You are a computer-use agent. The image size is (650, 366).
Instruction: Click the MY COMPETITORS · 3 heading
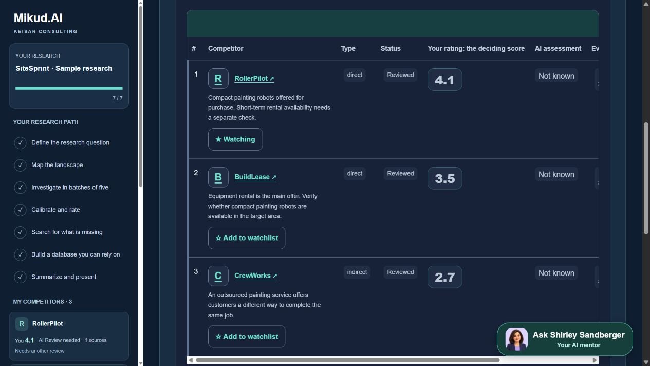pyautogui.click(x=43, y=302)
